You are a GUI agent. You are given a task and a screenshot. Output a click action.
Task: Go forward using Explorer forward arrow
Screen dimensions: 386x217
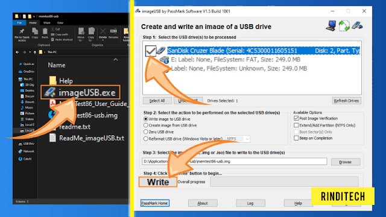click(x=24, y=52)
